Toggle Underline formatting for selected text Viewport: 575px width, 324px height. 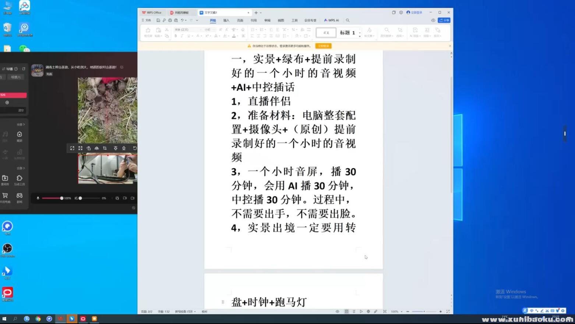coord(189,36)
